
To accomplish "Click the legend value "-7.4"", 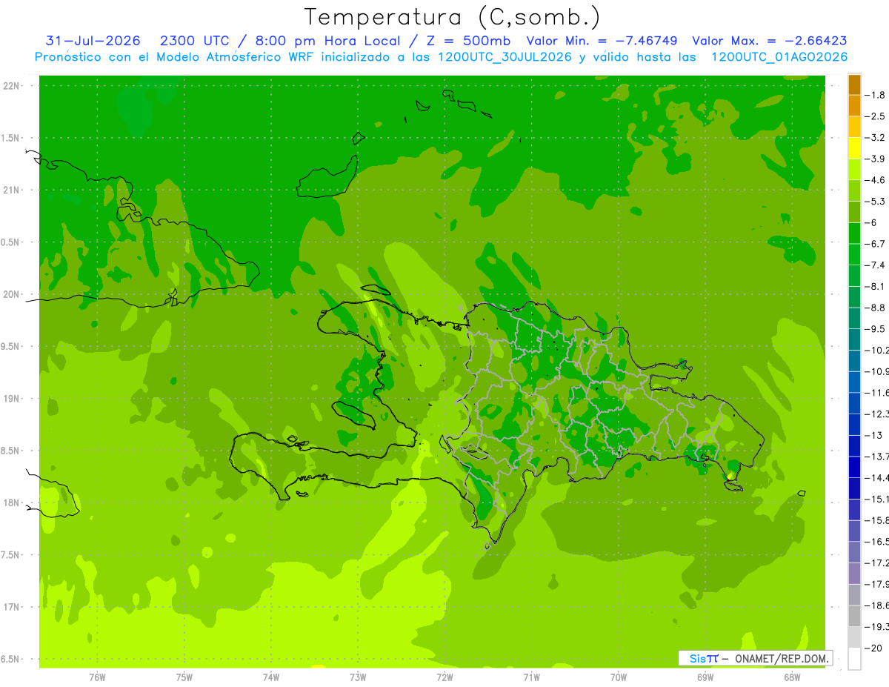I will 875,265.
